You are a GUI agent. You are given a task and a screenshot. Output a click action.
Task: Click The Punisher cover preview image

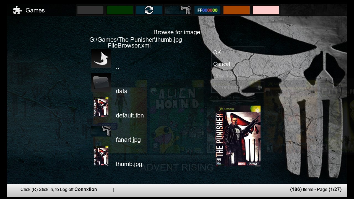pyautogui.click(x=238, y=136)
